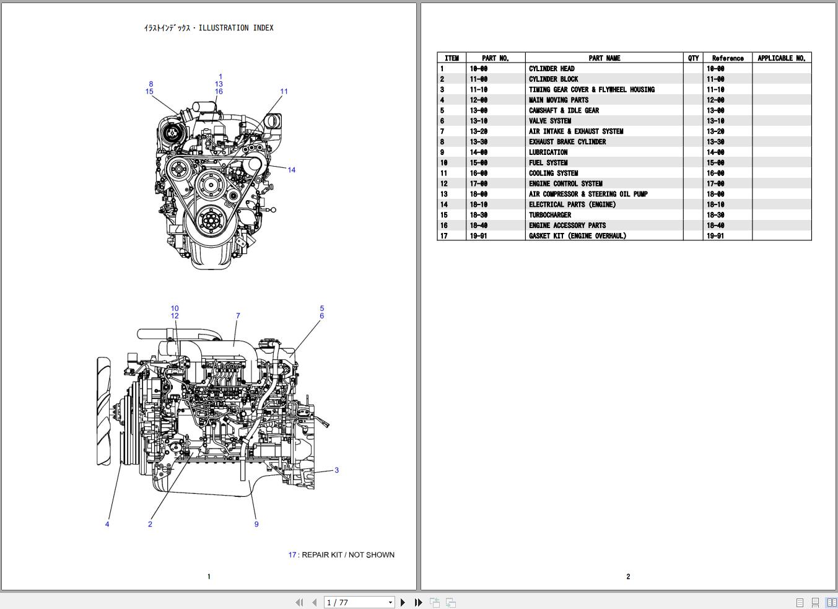Click the CYLINDER HEAD part name
This screenshot has width=838, height=609.
(x=551, y=69)
